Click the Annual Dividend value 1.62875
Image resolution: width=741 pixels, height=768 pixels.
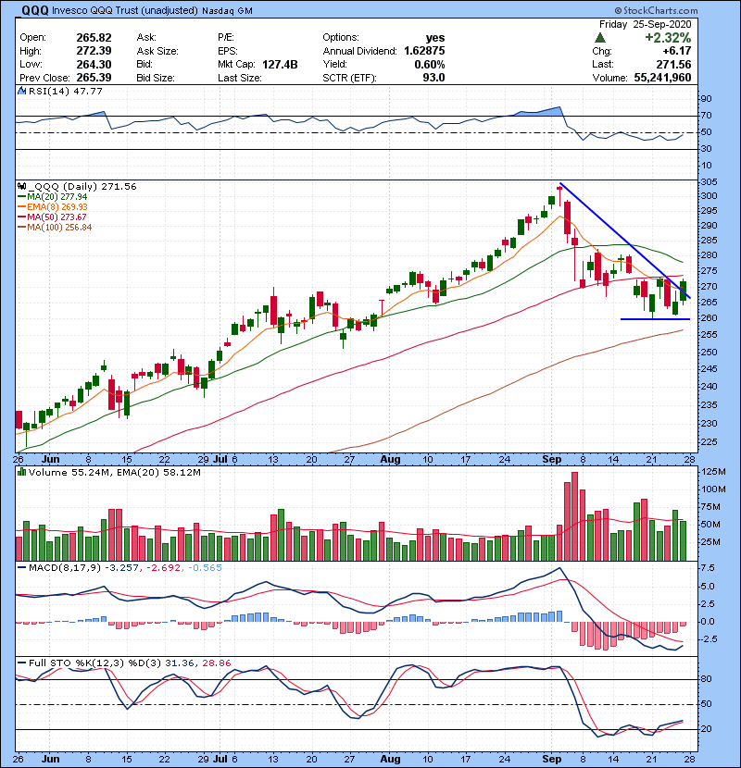pos(424,51)
